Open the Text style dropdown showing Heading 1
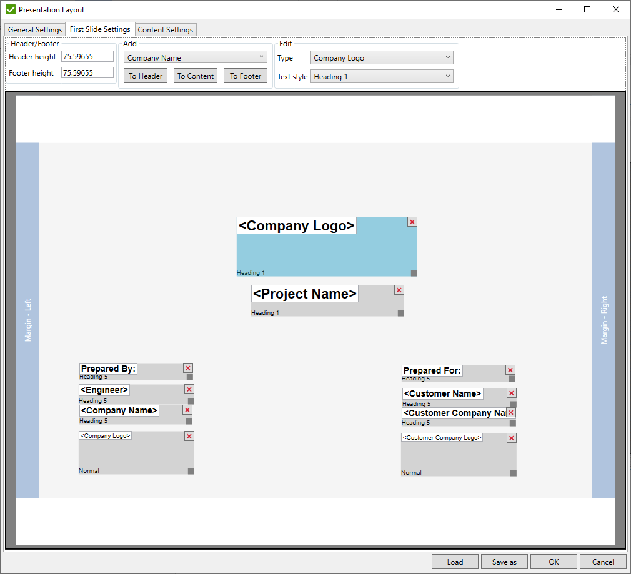The image size is (631, 574). coord(381,76)
